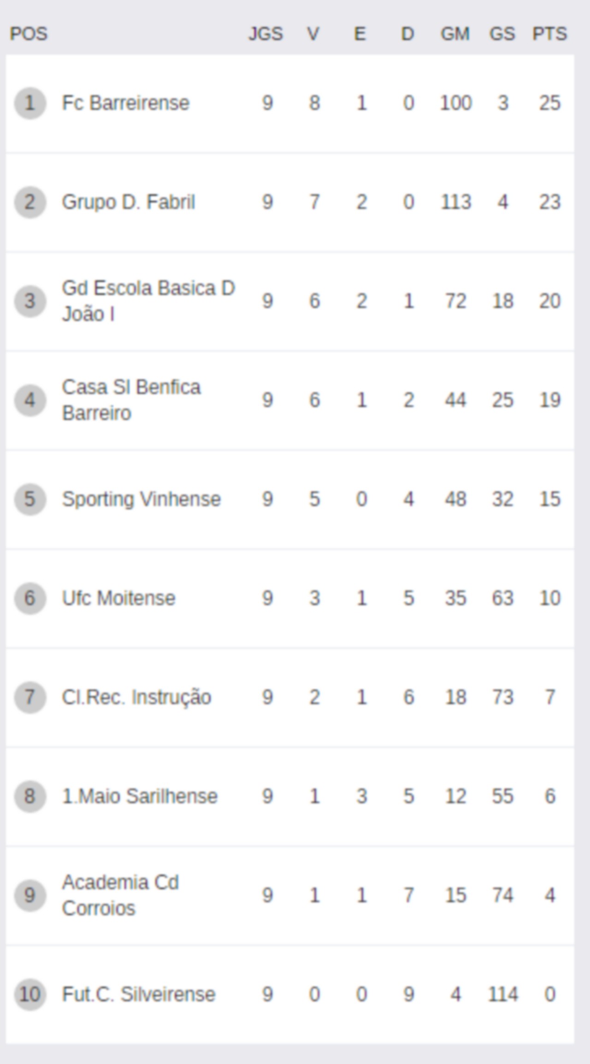This screenshot has height=1064, width=590.
Task: Select the position 7 circle badge
Action: click(30, 697)
